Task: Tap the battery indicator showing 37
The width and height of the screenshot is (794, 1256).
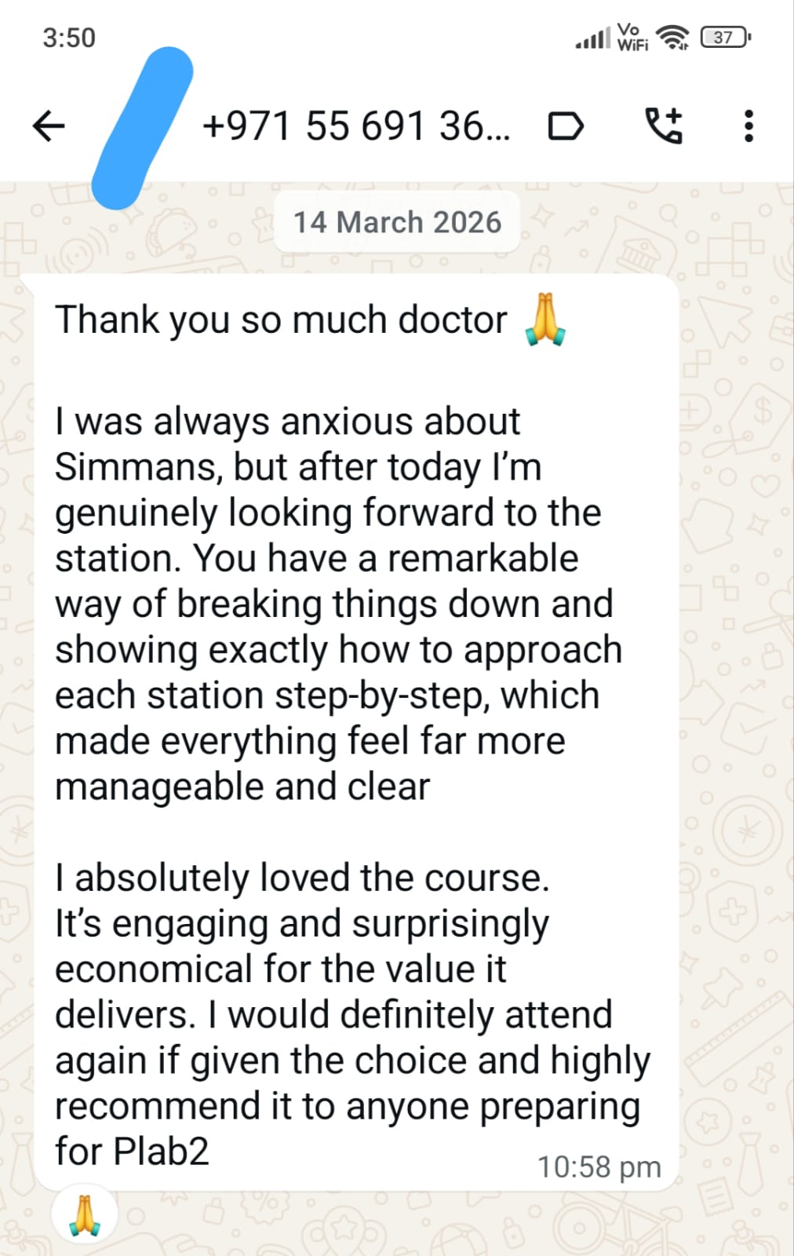Action: (x=725, y=37)
